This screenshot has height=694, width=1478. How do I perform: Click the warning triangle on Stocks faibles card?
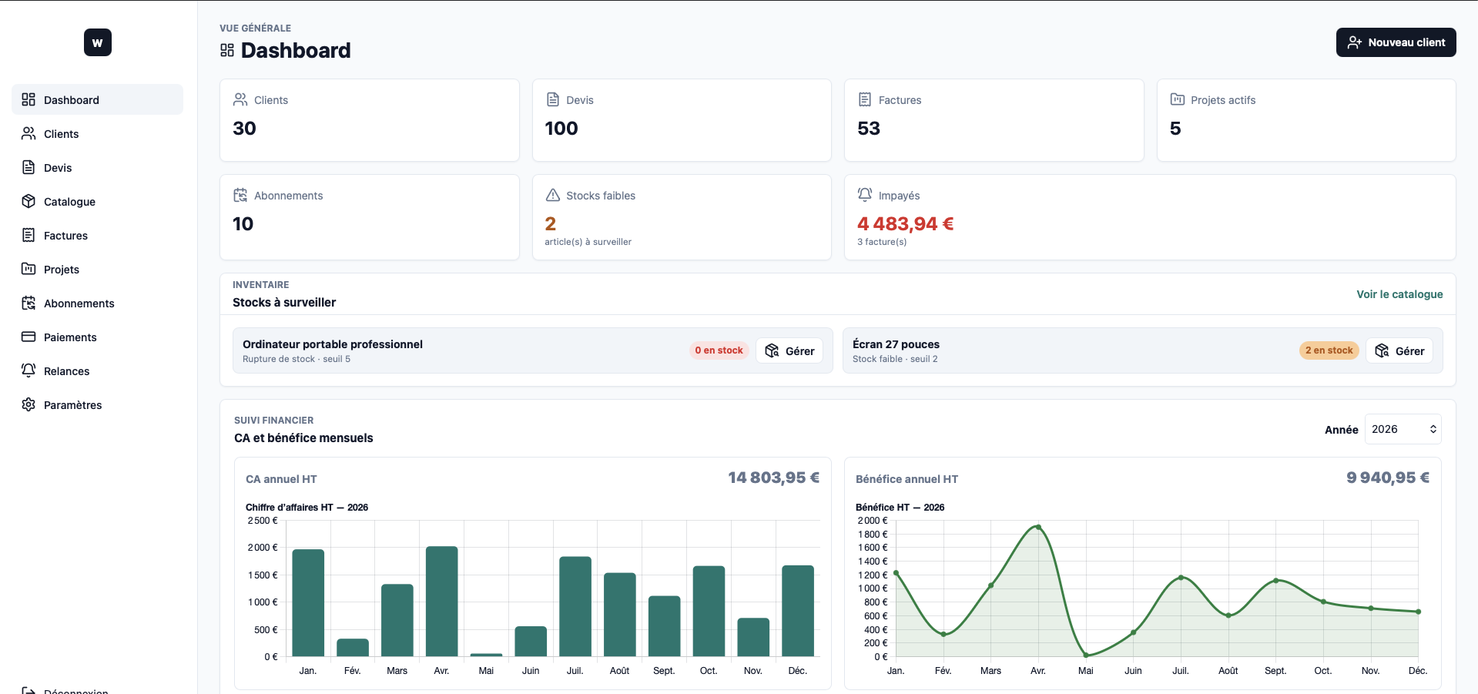pos(553,195)
